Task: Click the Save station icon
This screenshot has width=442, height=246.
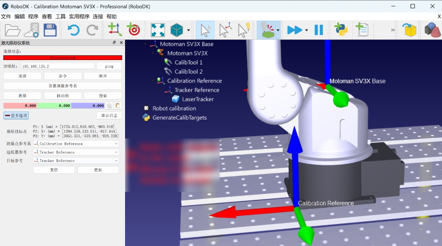Action: click(50, 29)
